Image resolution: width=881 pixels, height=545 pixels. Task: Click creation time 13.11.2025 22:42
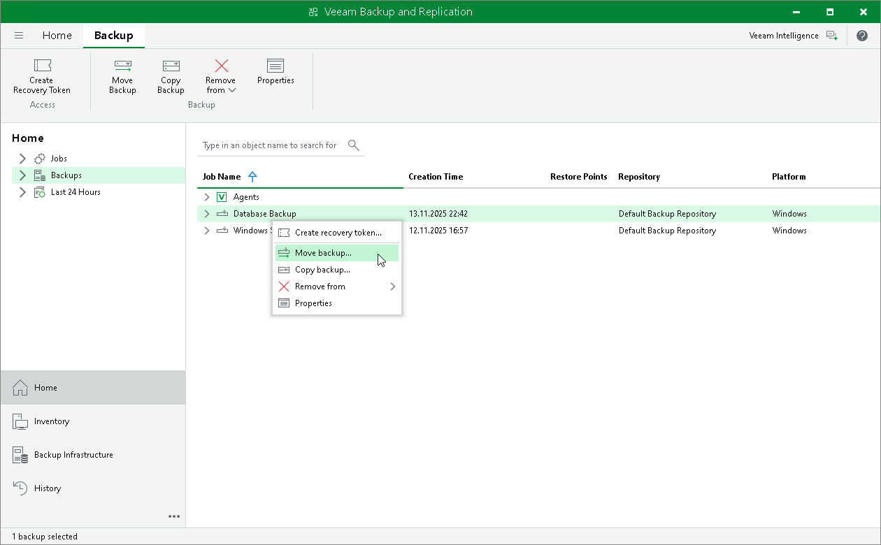click(x=438, y=214)
